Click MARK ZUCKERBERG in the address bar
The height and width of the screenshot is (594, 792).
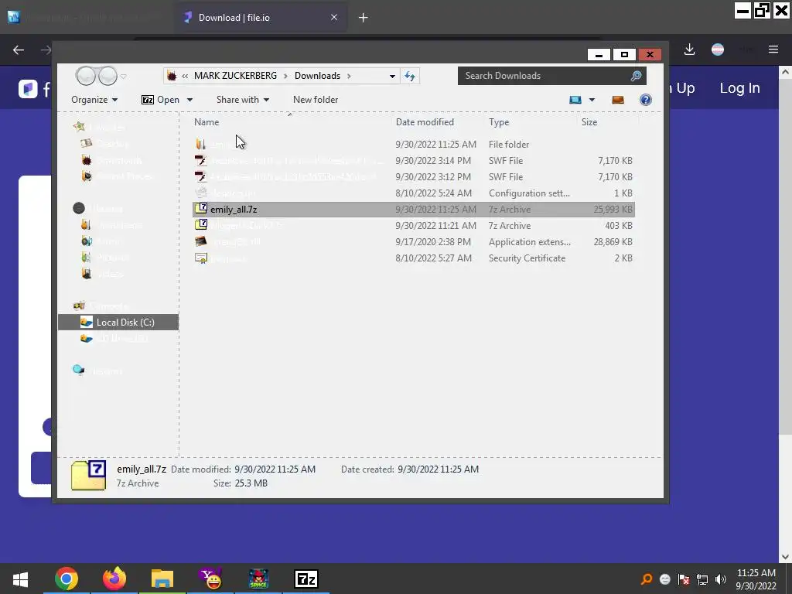click(x=235, y=76)
